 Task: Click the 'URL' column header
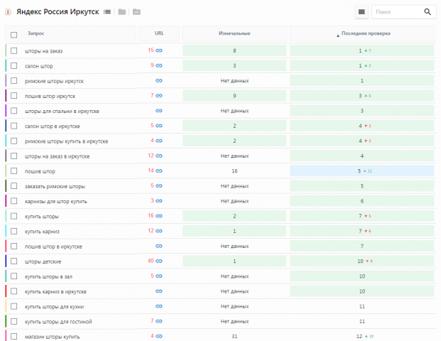(x=159, y=33)
